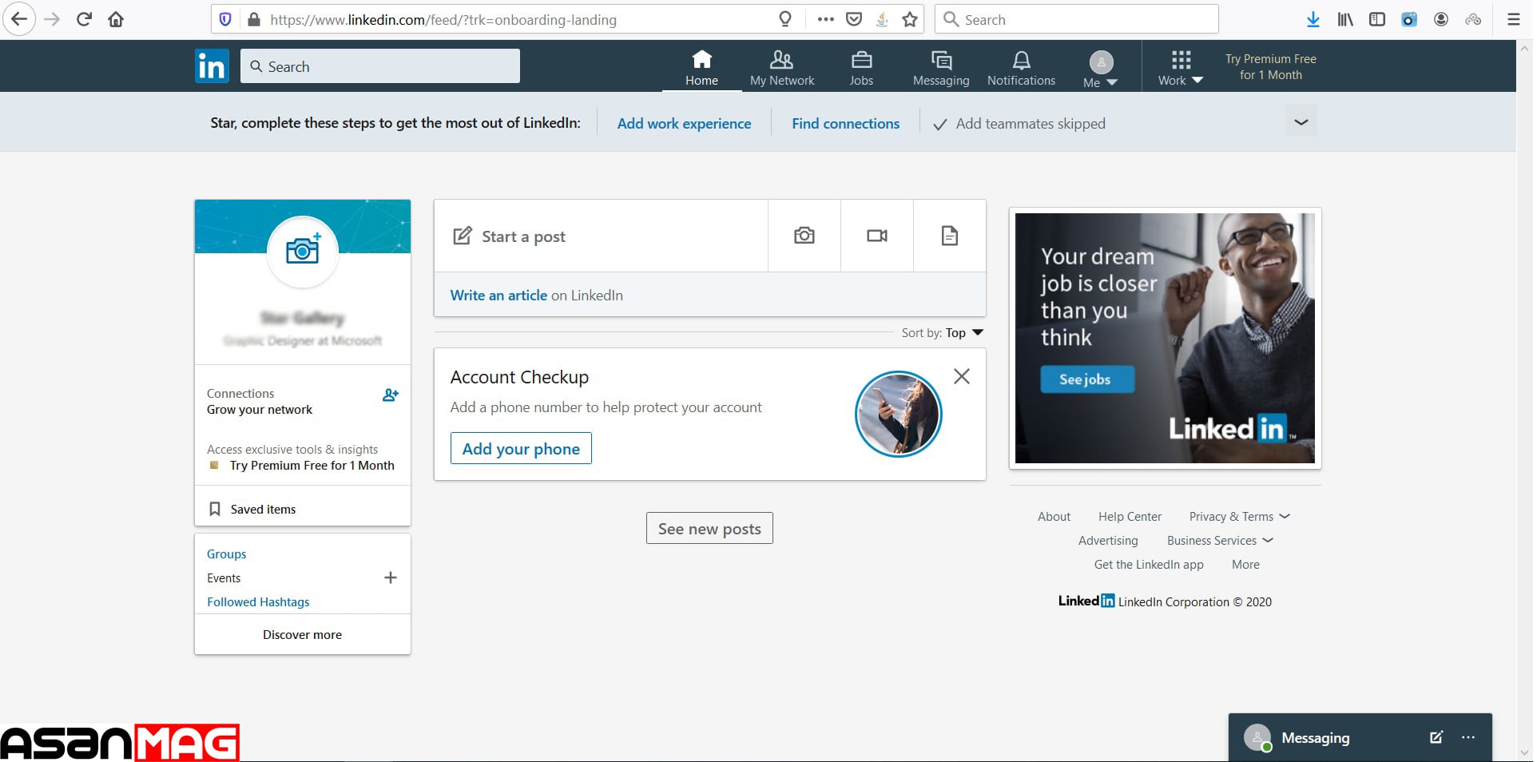The image size is (1537, 762).
Task: Expand Business Services dropdown
Action: (1220, 541)
